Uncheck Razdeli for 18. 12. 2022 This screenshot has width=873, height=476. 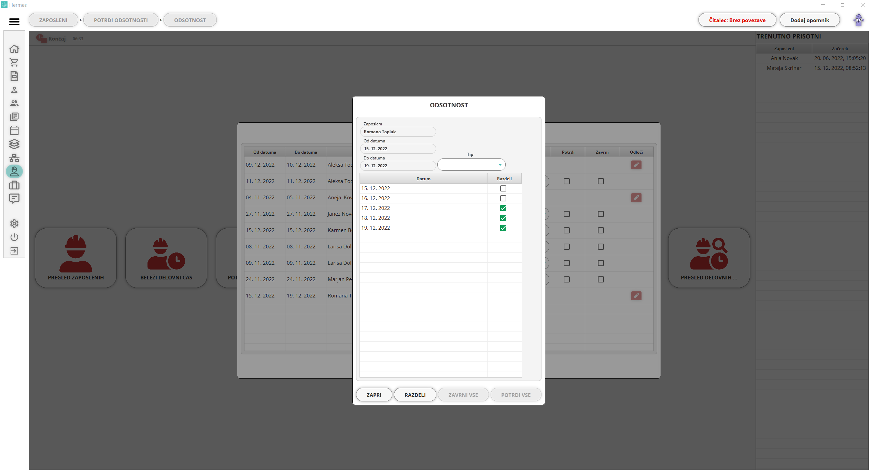pos(503,218)
